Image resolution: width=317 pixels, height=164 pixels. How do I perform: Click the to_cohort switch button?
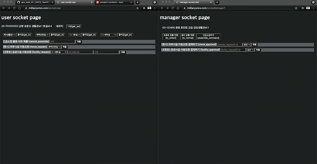(x=171, y=37)
